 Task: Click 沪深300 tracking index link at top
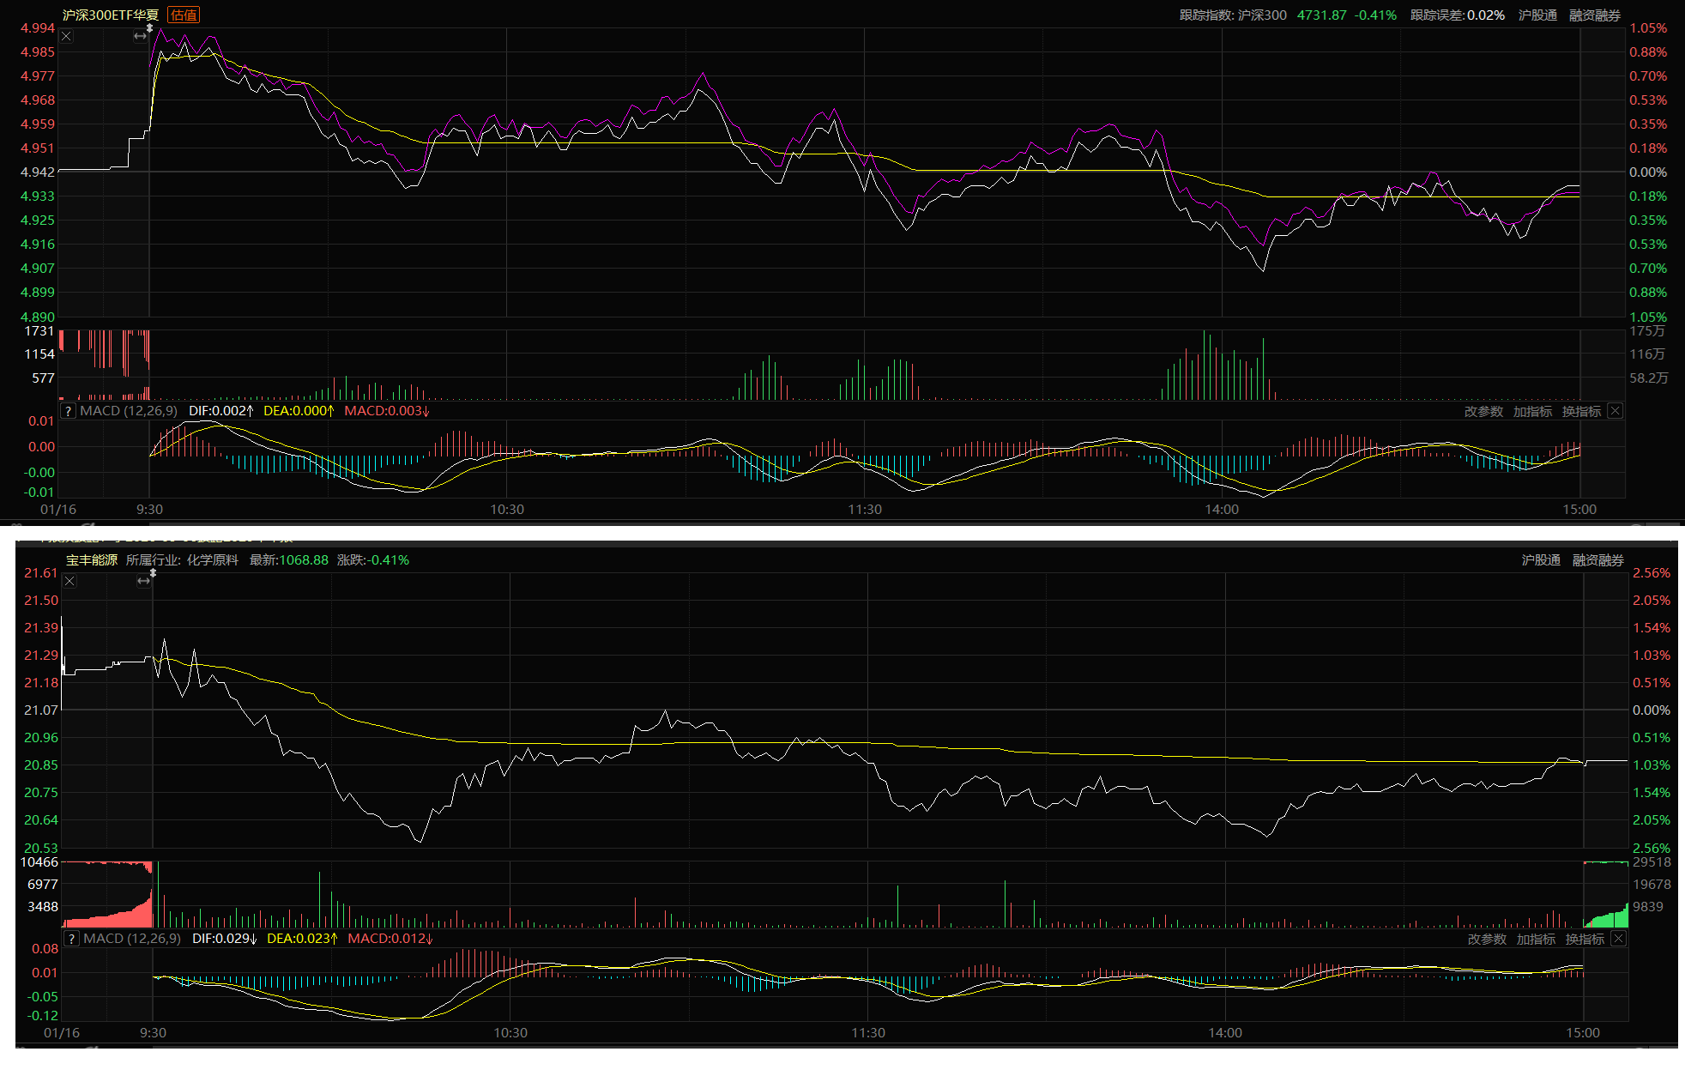[x=1262, y=15]
